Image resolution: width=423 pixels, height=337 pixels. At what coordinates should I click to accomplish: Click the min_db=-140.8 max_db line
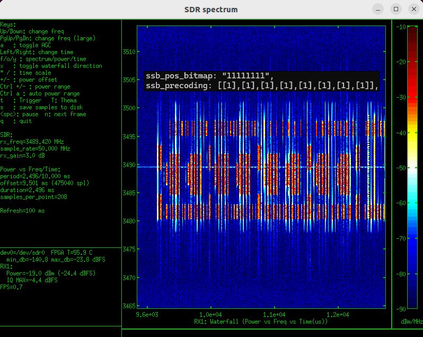pos(56,260)
